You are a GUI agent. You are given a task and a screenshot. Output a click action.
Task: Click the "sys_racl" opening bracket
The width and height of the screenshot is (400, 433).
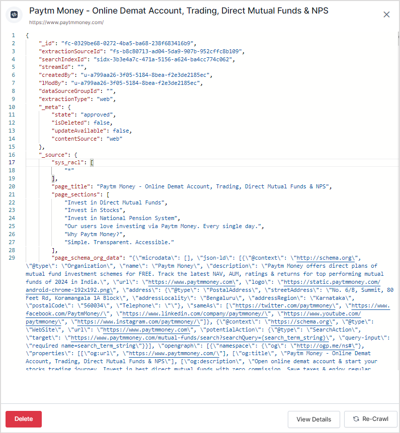click(x=92, y=163)
